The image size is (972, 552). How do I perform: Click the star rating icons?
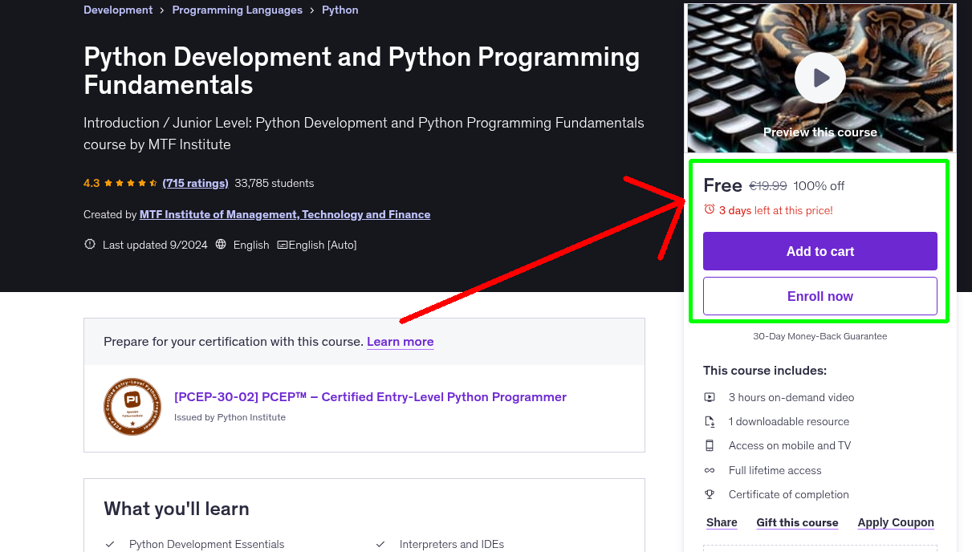[x=132, y=183]
